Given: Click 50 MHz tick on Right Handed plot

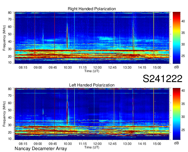Looking at the screenshot, I should coord(10,34).
